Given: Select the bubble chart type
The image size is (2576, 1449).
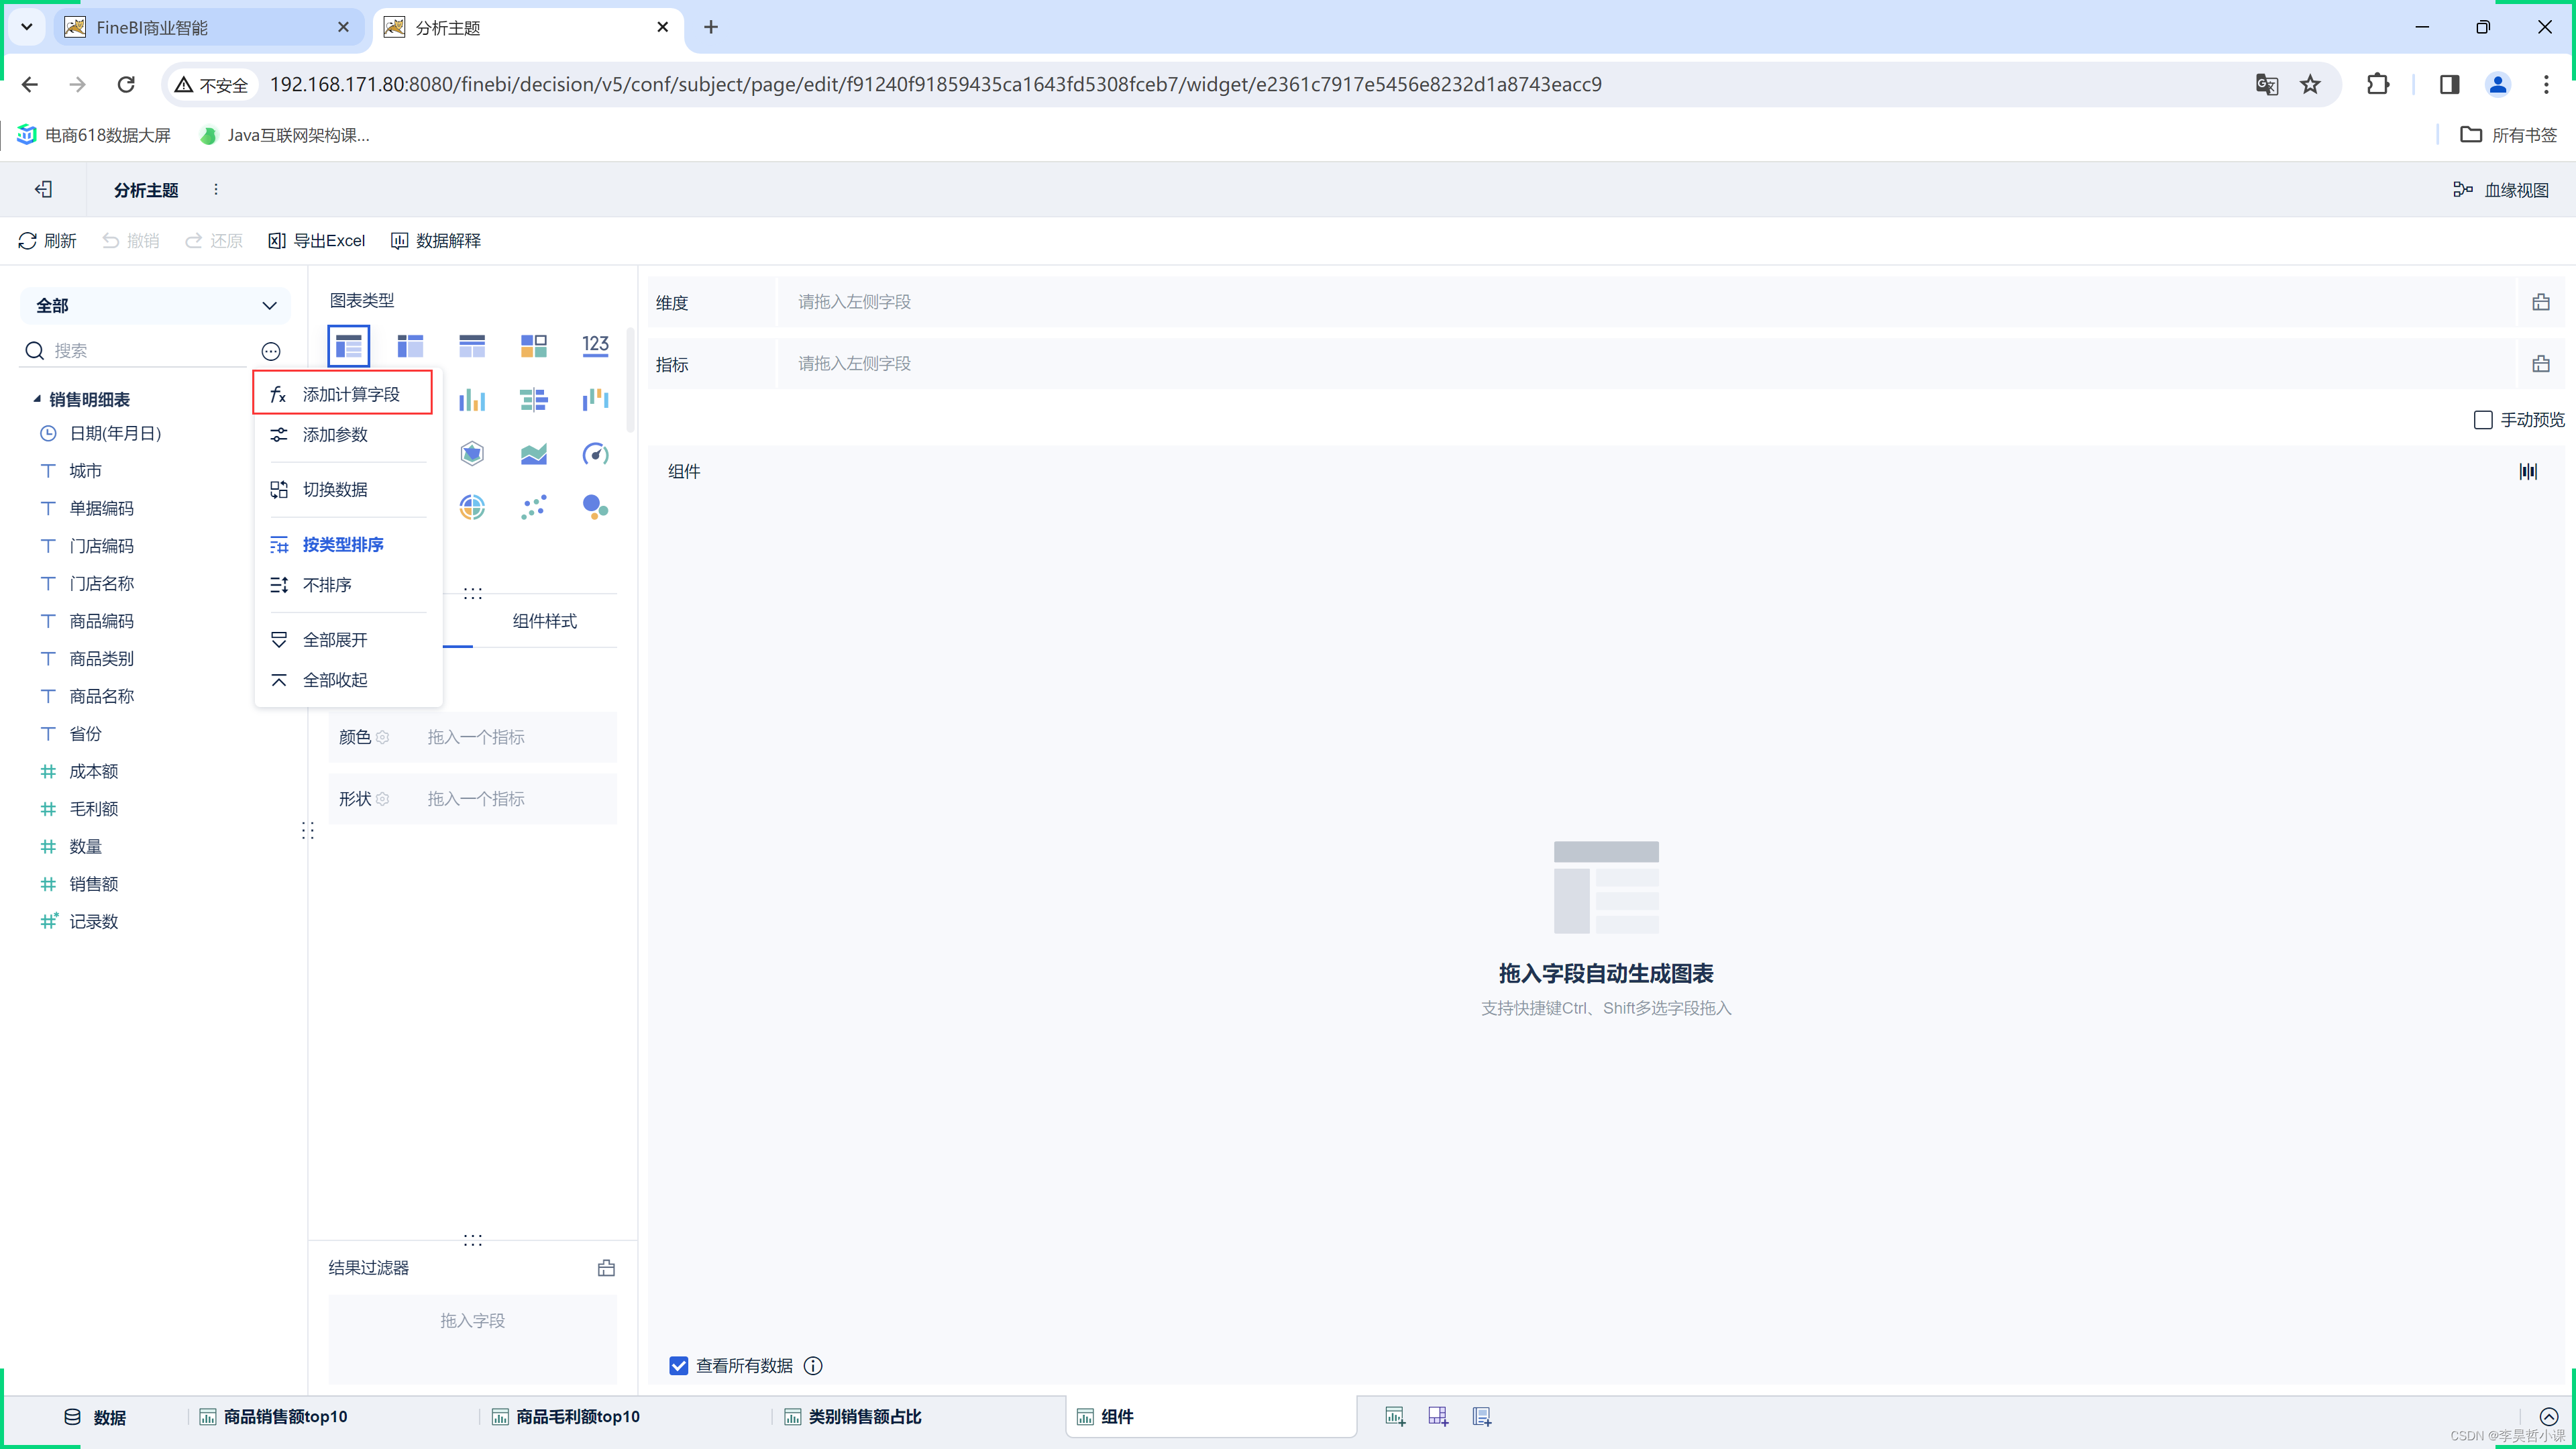Looking at the screenshot, I should (595, 507).
